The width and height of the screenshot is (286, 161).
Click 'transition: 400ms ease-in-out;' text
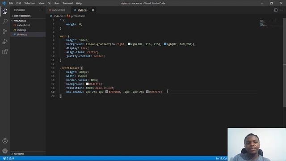click(x=90, y=88)
